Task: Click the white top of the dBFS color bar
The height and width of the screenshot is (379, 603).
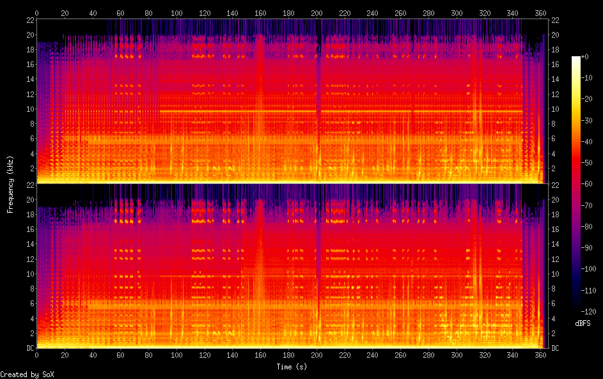Action: [576, 59]
